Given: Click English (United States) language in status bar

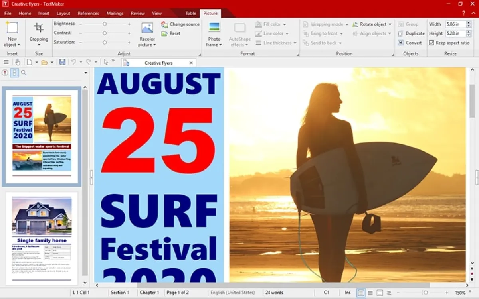Looking at the screenshot, I should coord(233,293).
